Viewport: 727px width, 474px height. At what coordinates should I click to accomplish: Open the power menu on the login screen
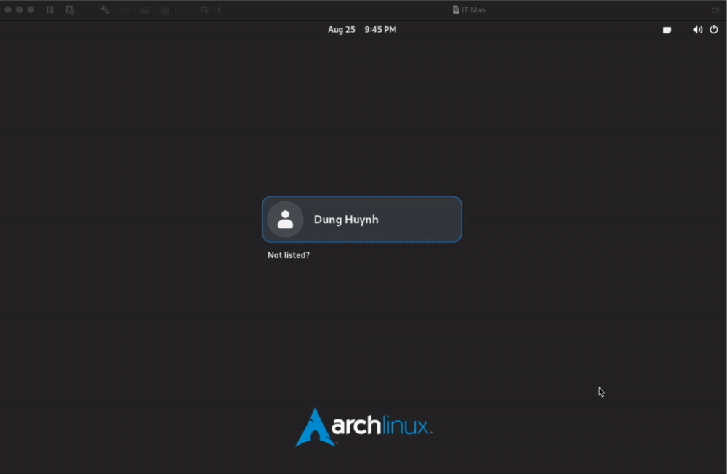click(x=714, y=30)
